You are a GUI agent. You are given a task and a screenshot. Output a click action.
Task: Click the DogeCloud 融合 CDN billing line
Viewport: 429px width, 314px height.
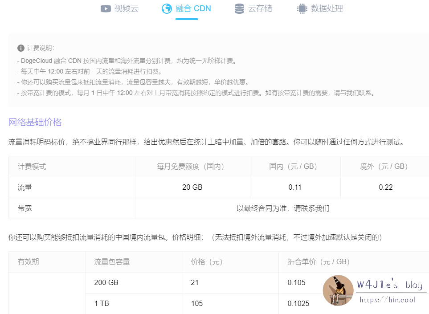click(x=127, y=61)
